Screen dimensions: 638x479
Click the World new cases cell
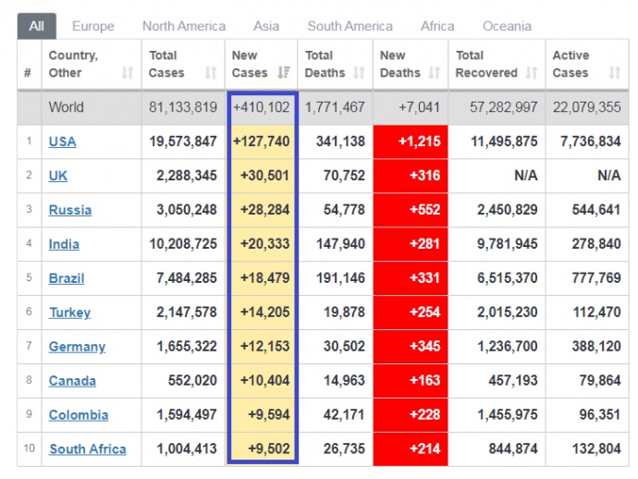pyautogui.click(x=262, y=107)
